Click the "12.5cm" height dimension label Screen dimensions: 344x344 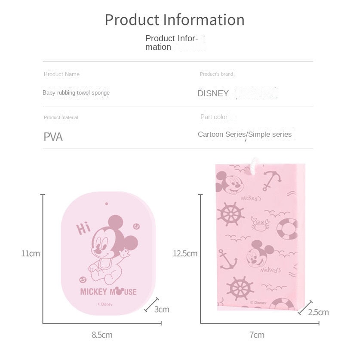[185, 253]
